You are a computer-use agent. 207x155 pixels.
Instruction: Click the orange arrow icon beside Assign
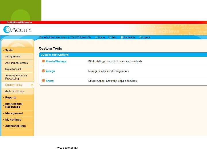[43, 71]
